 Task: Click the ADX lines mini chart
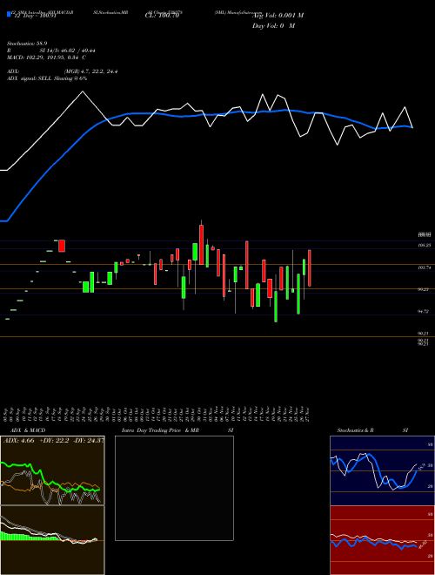[x=52, y=470]
